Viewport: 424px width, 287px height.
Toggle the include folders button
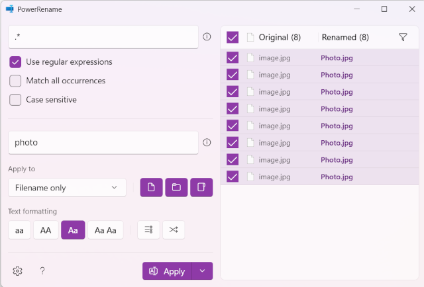pos(176,187)
